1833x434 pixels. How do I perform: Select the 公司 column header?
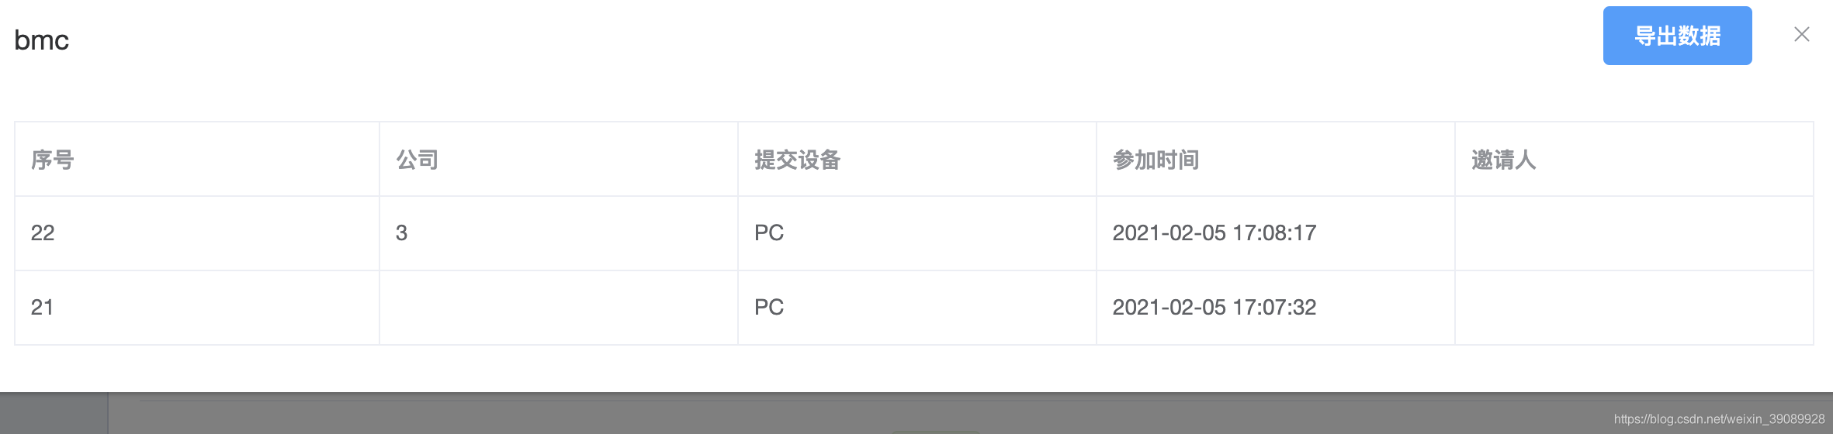point(418,160)
